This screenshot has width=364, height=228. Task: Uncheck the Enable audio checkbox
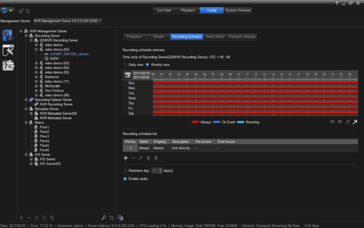(x=125, y=179)
